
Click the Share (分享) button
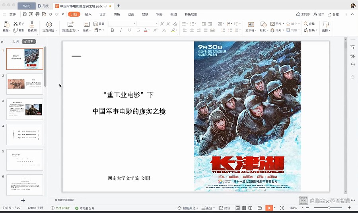pyautogui.click(x=333, y=14)
